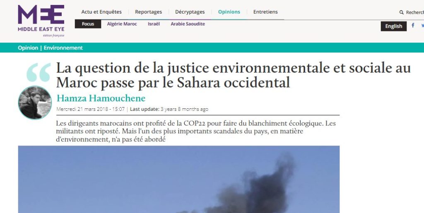Click the author portrait photo
The image size is (424, 213).
(35, 103)
